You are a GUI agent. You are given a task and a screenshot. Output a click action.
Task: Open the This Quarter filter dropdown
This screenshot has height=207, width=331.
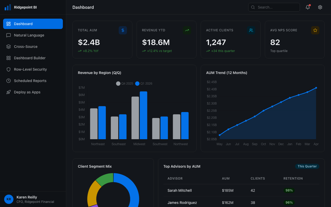pyautogui.click(x=307, y=166)
